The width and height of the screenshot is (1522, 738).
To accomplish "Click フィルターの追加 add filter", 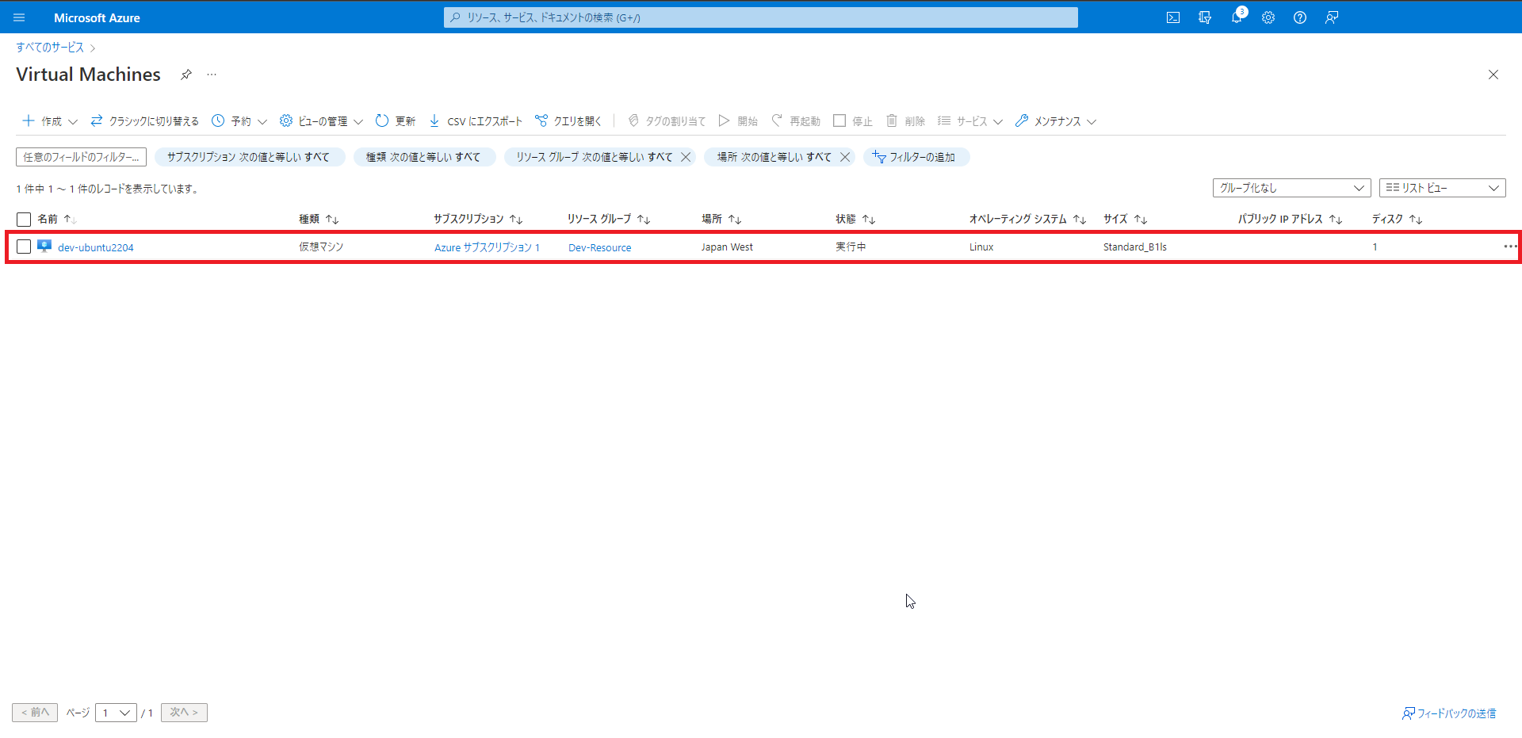I will (915, 157).
